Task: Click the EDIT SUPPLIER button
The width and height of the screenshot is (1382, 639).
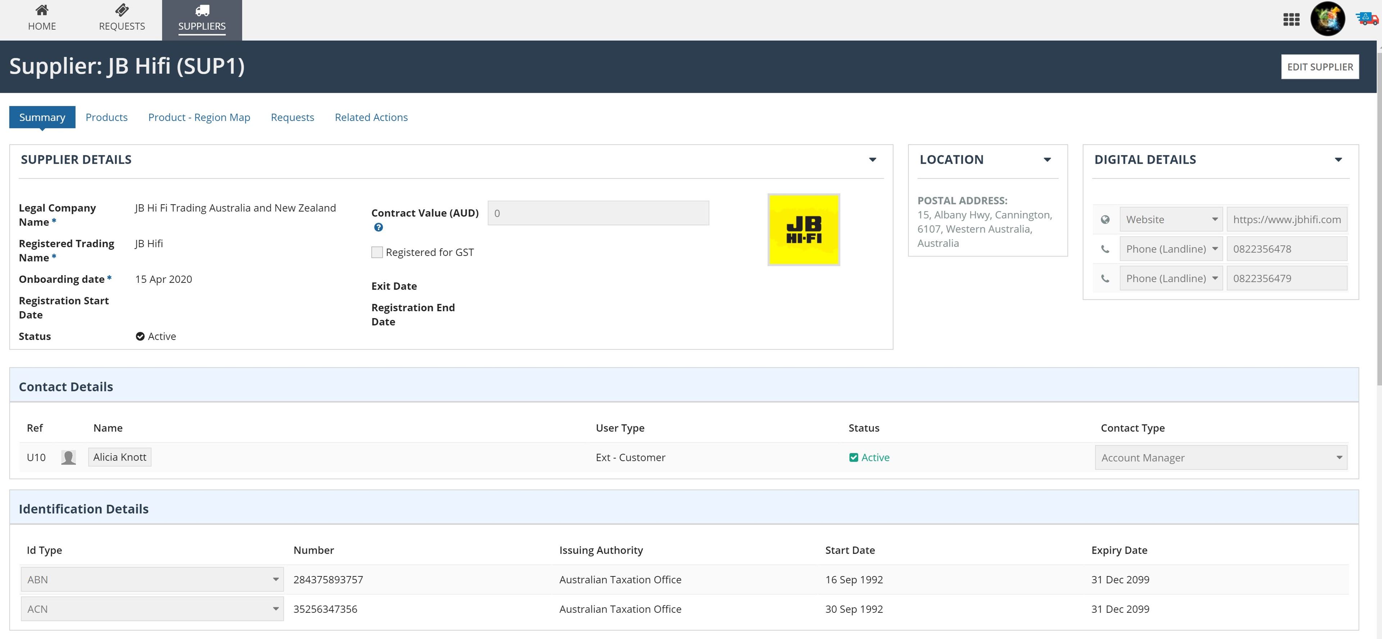Action: pyautogui.click(x=1320, y=67)
